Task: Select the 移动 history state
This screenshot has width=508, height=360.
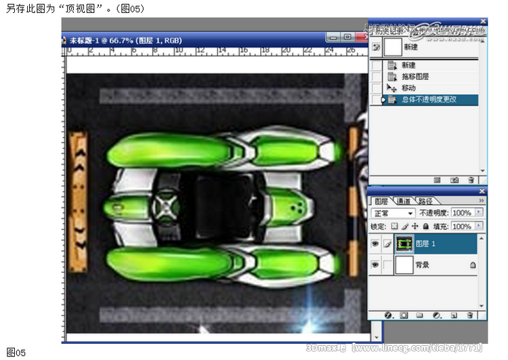Action: pos(431,88)
